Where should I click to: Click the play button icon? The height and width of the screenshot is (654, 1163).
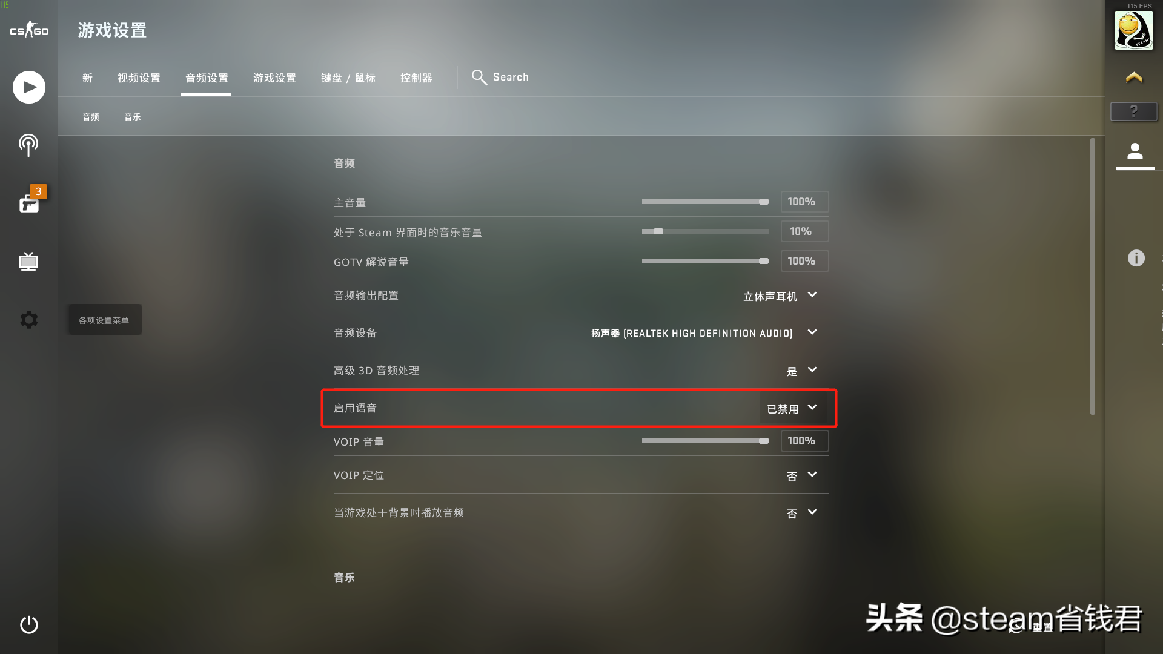[28, 86]
